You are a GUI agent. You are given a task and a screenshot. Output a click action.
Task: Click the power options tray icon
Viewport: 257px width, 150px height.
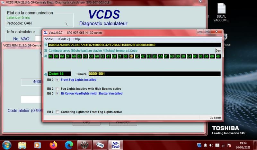tap(217, 145)
